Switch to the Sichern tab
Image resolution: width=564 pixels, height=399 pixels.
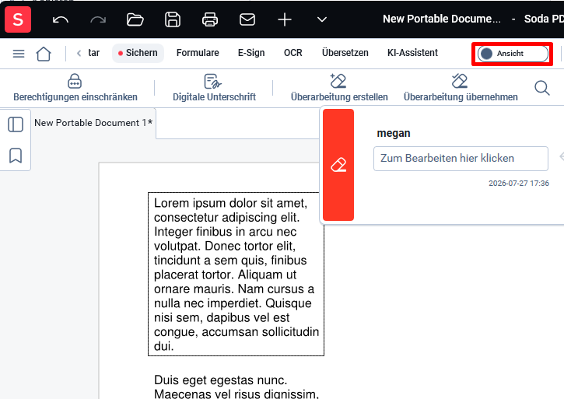pyautogui.click(x=138, y=53)
